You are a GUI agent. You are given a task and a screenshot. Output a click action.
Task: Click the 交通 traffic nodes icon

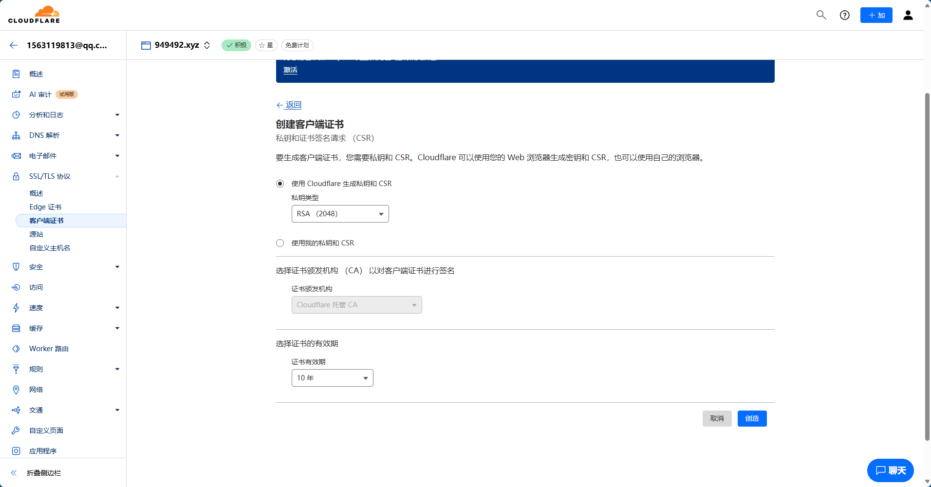pyautogui.click(x=16, y=410)
